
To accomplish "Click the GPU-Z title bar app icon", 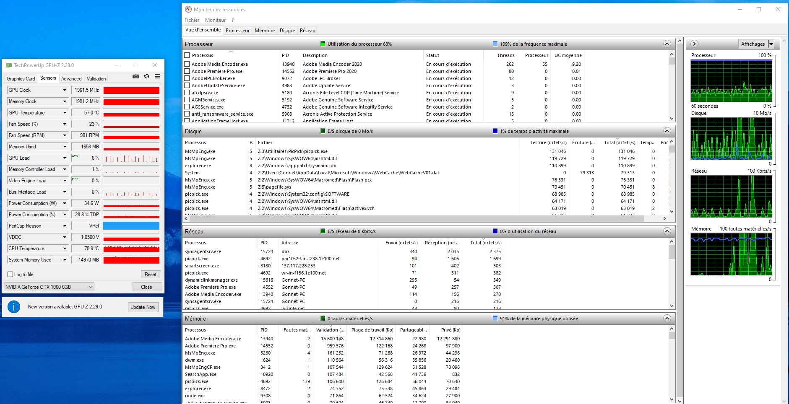I will (8, 65).
